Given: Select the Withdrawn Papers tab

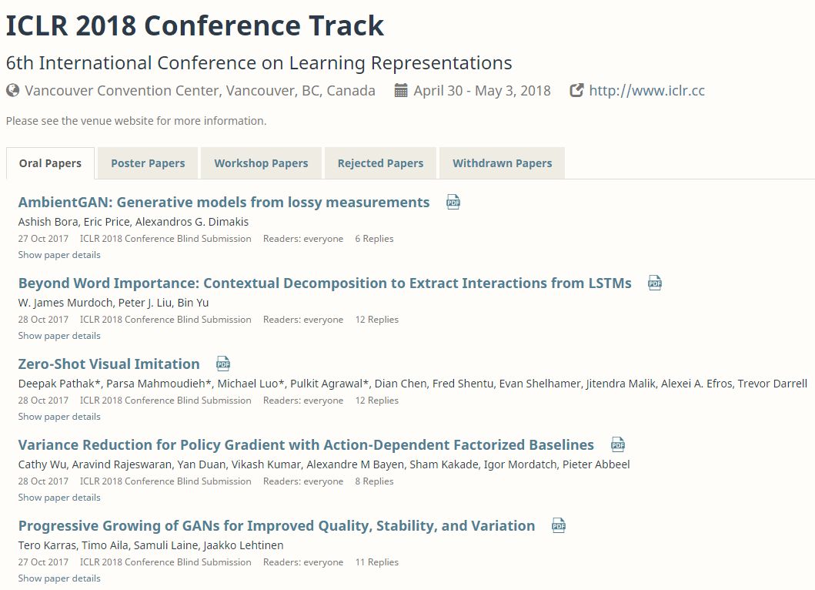Looking at the screenshot, I should pos(502,163).
